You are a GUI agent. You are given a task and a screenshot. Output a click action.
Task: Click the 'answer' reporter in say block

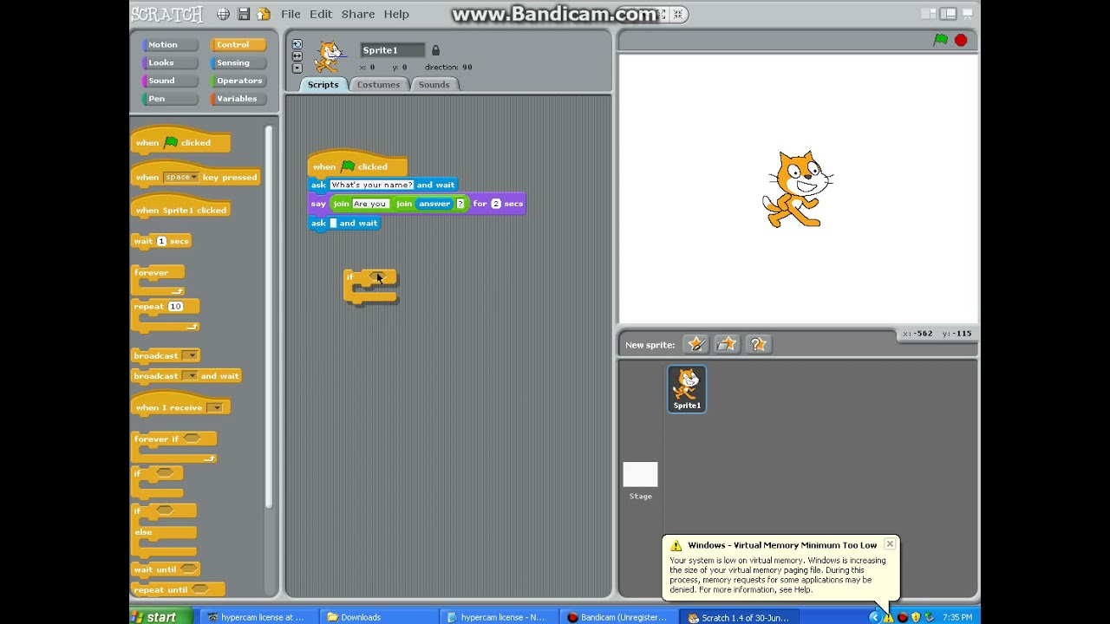click(434, 204)
